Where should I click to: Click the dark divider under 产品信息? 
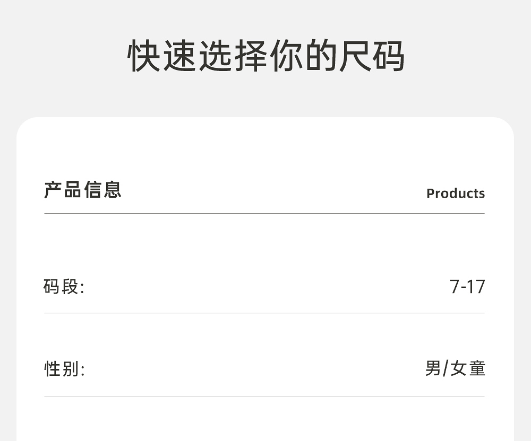point(264,214)
